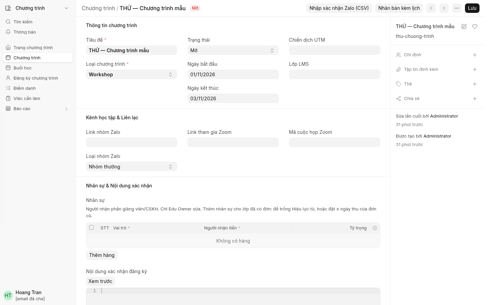Image resolution: width=488 pixels, height=305 pixels.
Task: Open Đăng ký chương trình sidebar item
Action: point(38,78)
